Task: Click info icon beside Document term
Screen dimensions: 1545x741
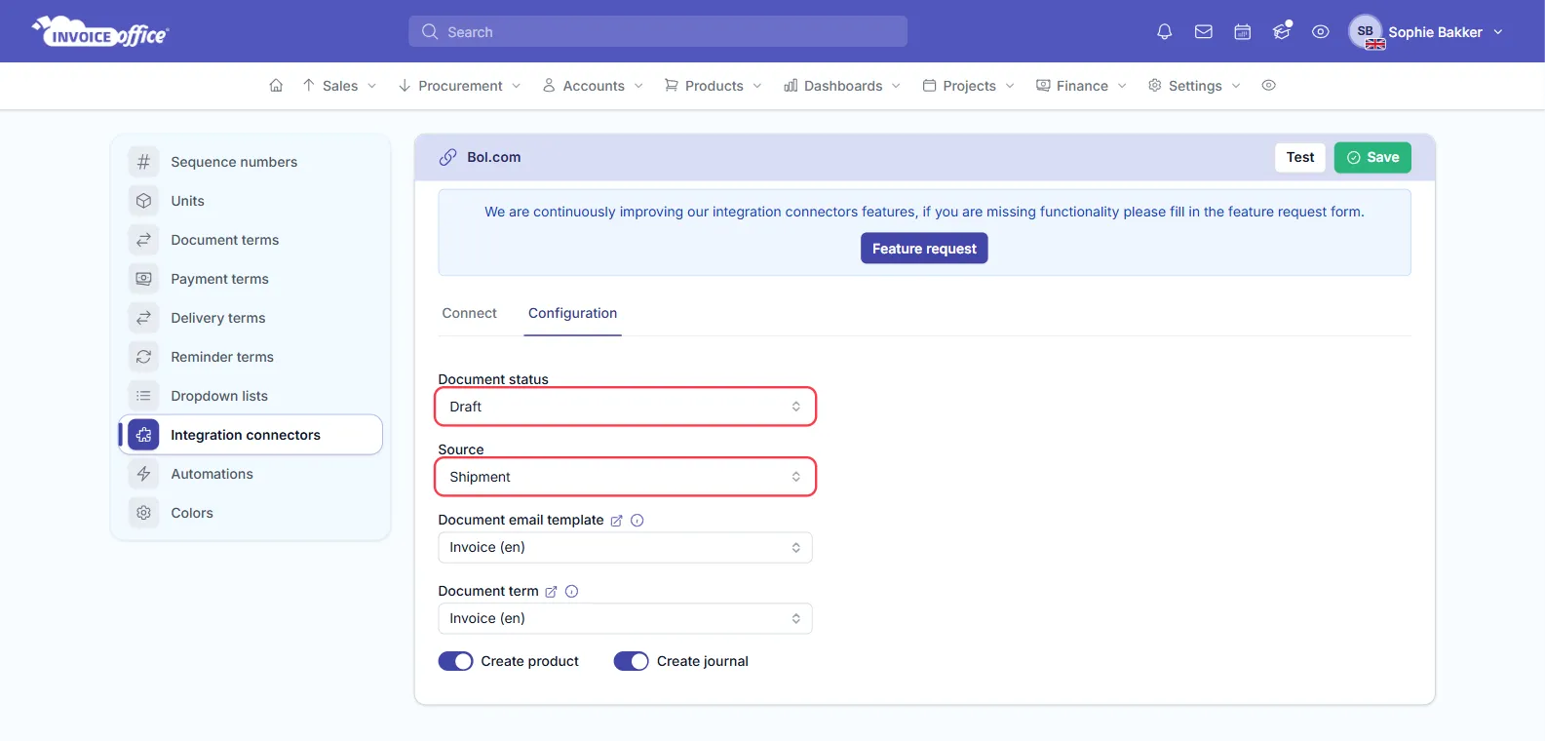Action: point(572,592)
